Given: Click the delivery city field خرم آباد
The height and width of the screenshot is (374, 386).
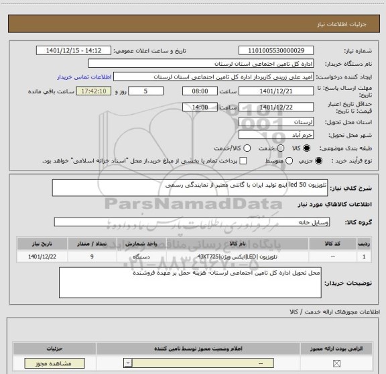Looking at the screenshot, I should point(276,135).
